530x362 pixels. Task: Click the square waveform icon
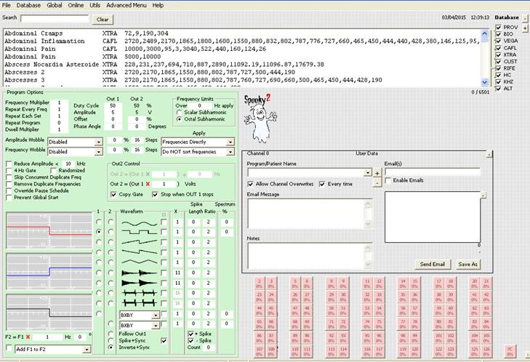coord(140,232)
